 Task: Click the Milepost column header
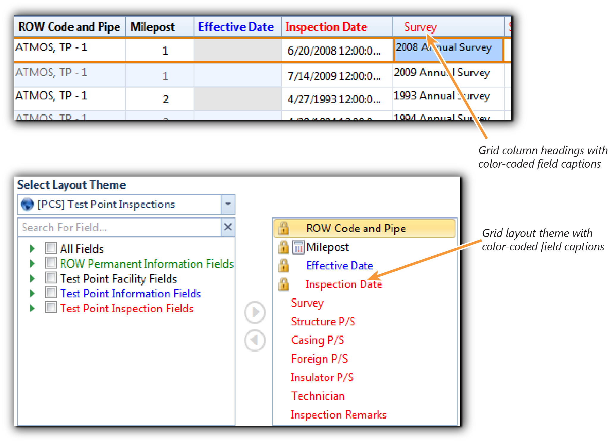pyautogui.click(x=160, y=27)
